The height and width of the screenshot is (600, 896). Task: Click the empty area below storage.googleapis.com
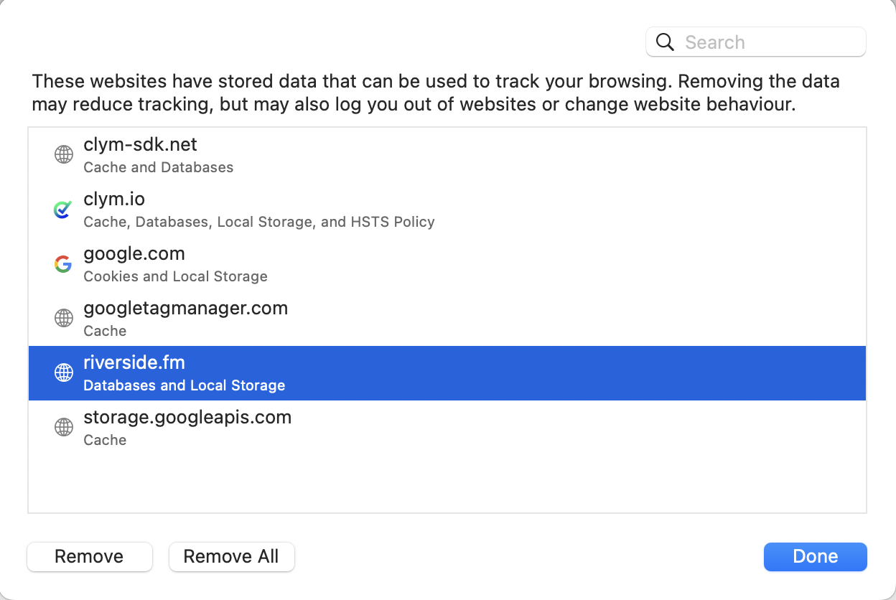447,481
